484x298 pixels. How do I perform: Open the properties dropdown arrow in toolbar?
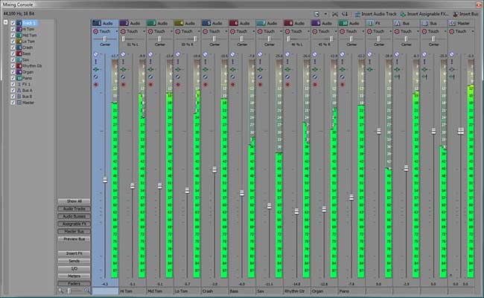[x=325, y=14]
